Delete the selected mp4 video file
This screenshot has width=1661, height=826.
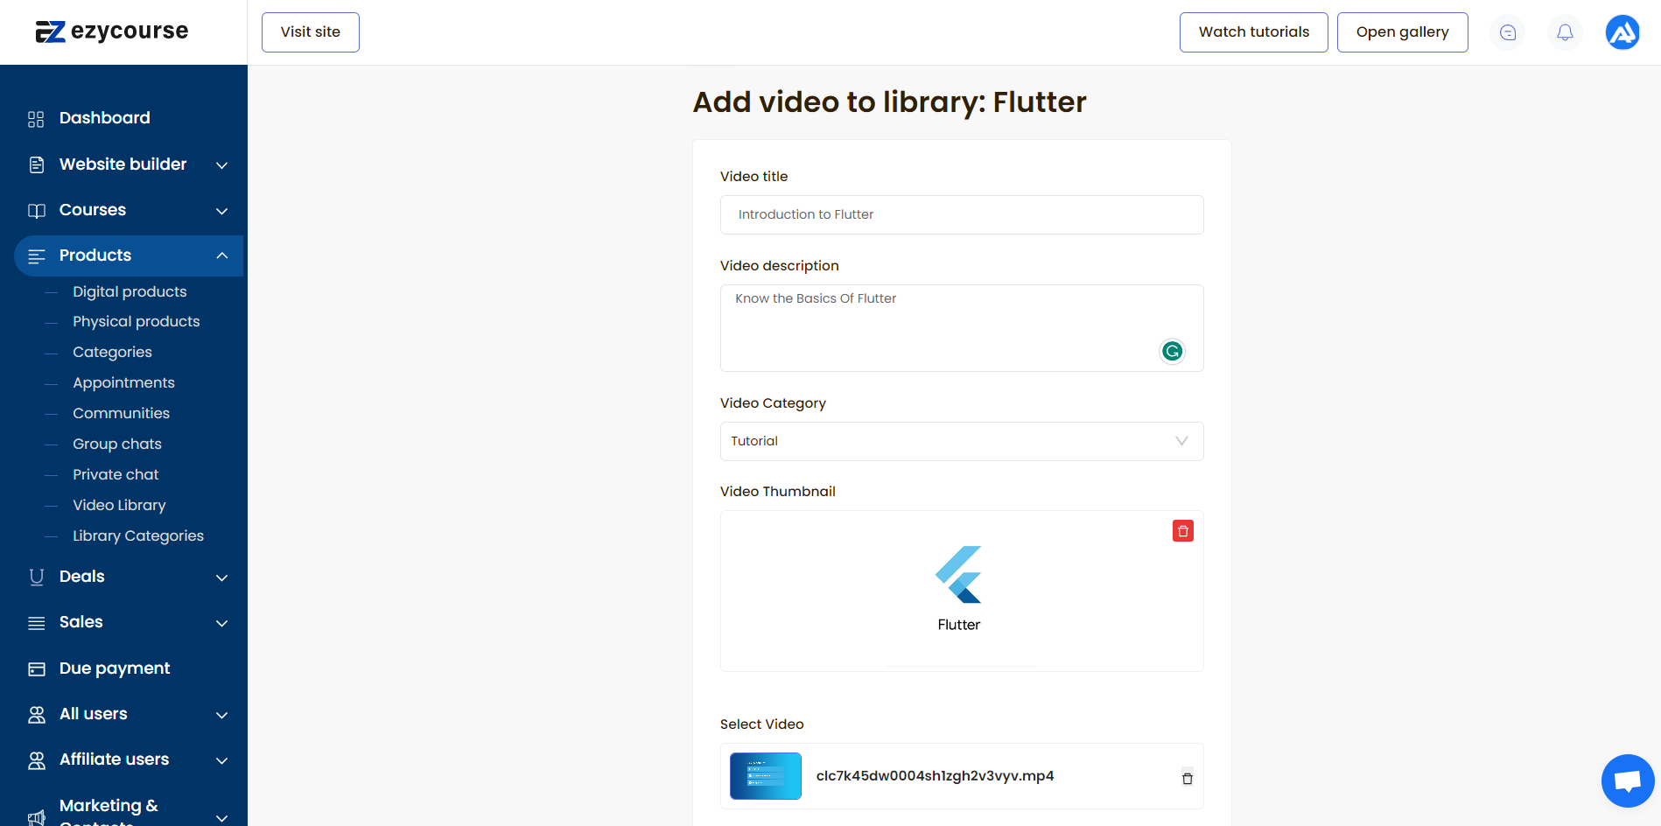pyautogui.click(x=1187, y=778)
